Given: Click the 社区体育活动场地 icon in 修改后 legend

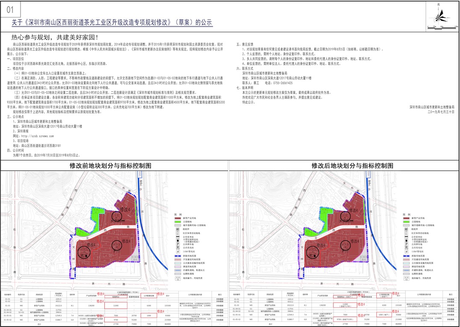Looking at the screenshot, I should (x=406, y=233).
